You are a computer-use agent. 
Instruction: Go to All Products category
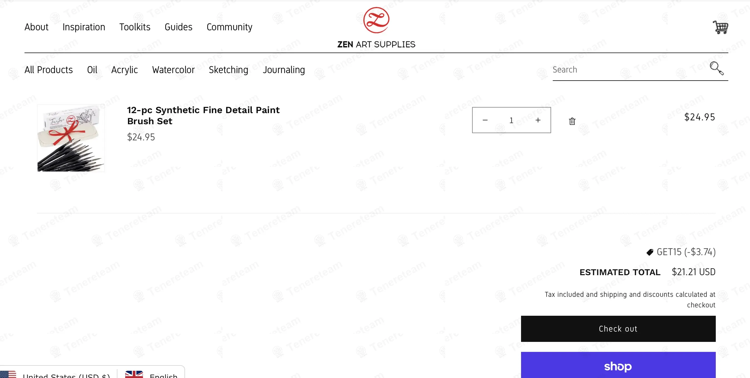pos(49,70)
